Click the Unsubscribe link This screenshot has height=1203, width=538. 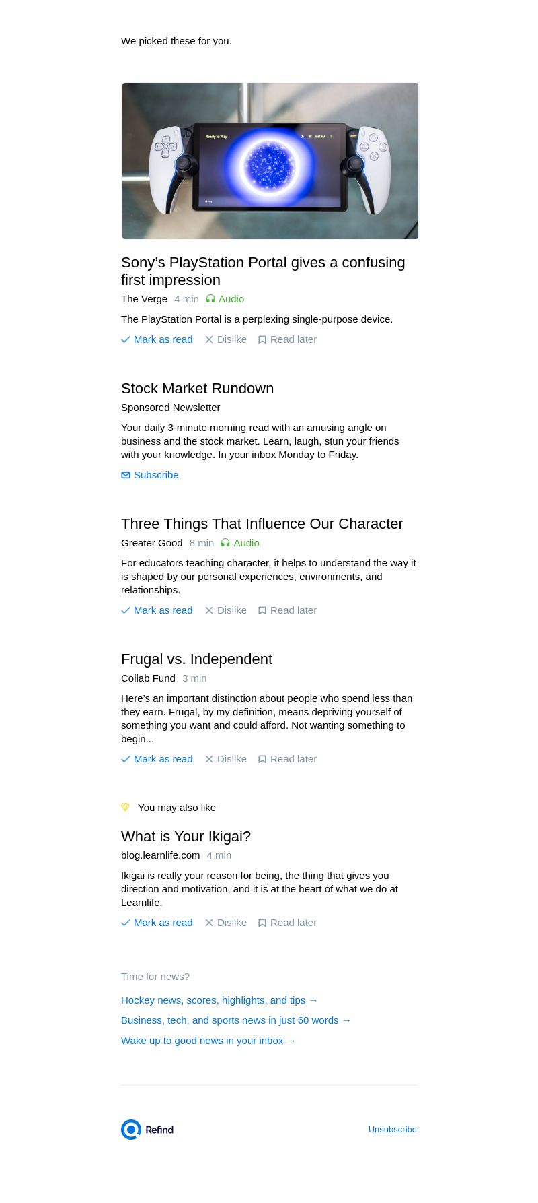pos(392,1130)
